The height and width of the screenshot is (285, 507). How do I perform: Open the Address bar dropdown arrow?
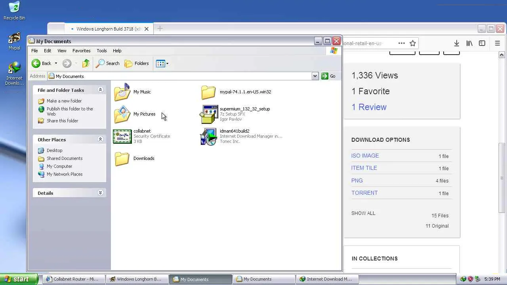[315, 76]
